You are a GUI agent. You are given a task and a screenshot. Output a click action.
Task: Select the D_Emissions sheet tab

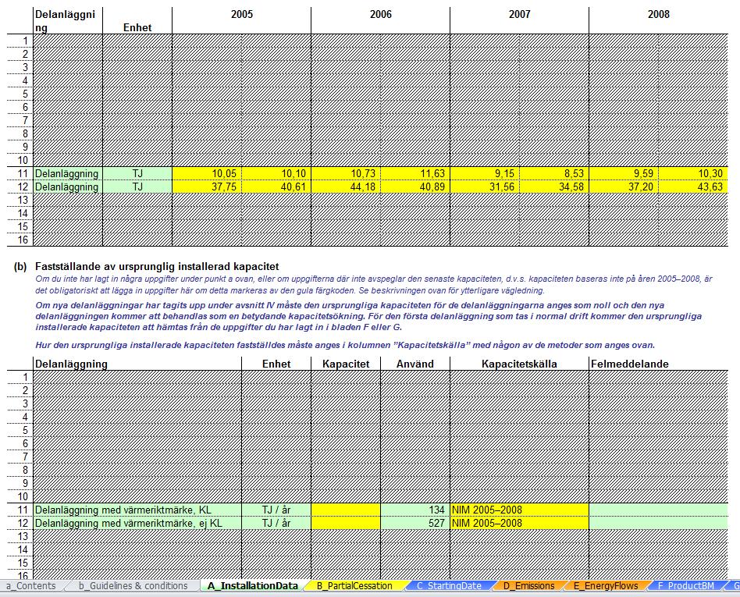coord(528,585)
